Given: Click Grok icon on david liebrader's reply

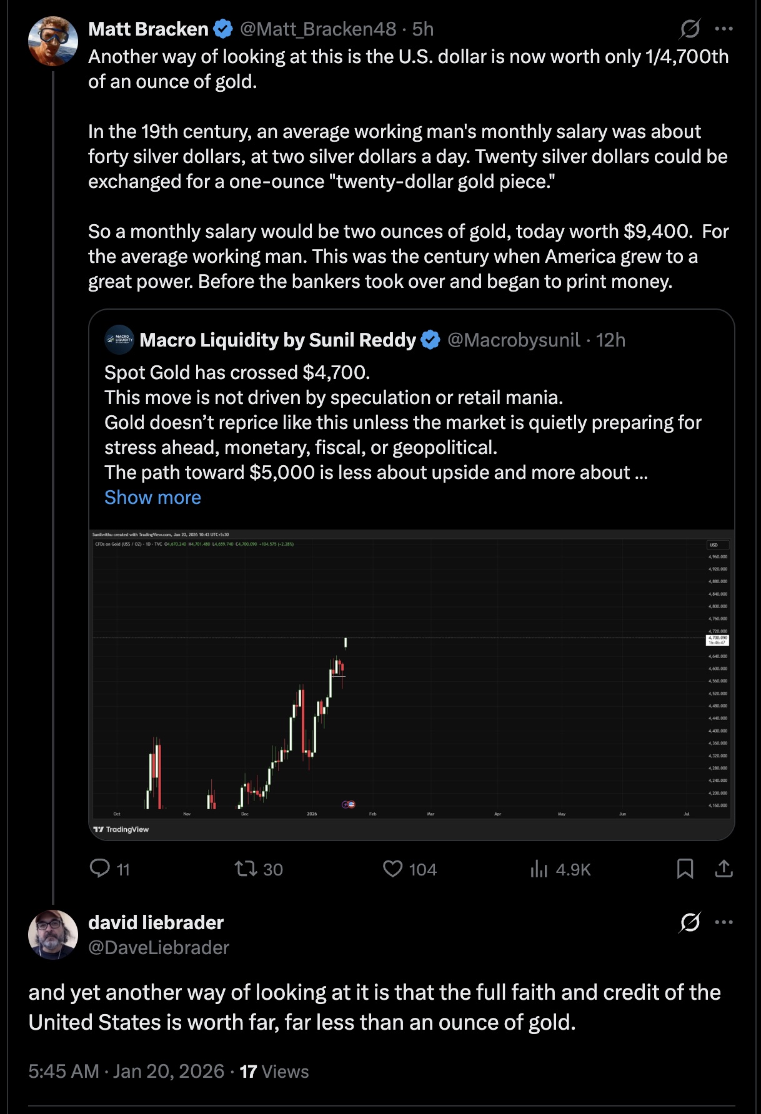Looking at the screenshot, I should pos(690,922).
